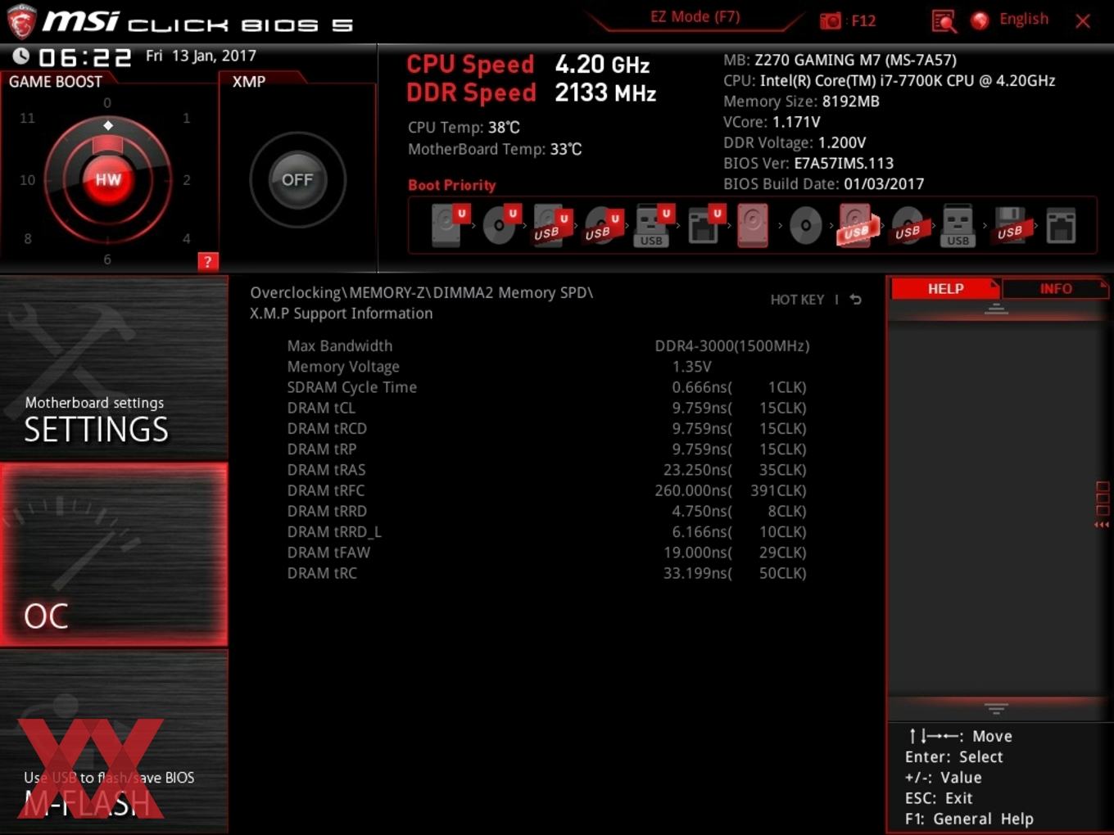Click the Game Boost dial number 8
1114x835 pixels.
(x=28, y=238)
